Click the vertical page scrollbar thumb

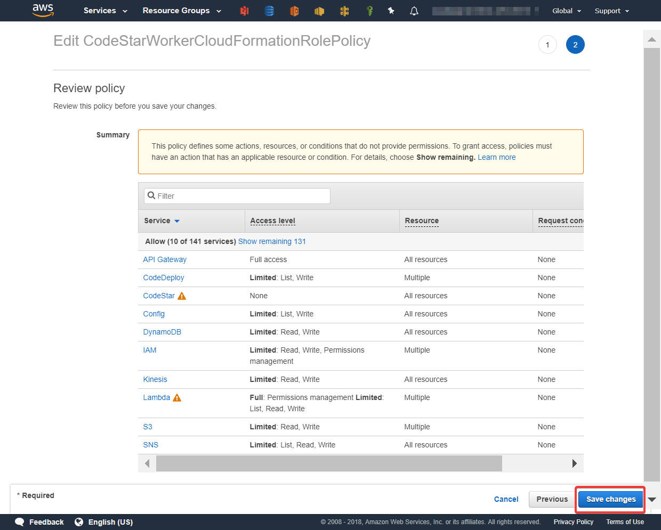tap(652, 265)
